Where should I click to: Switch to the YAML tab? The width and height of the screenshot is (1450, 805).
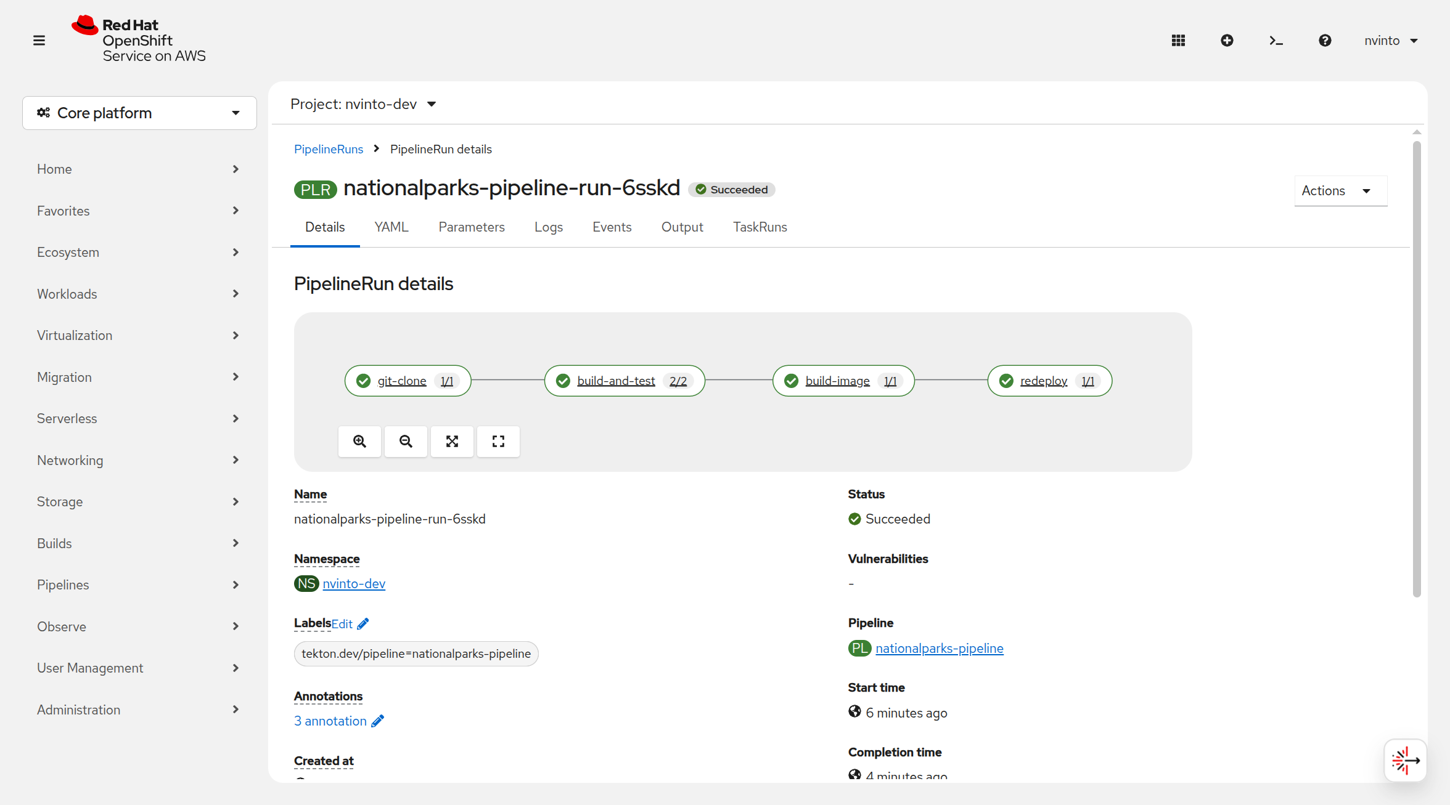pyautogui.click(x=391, y=227)
